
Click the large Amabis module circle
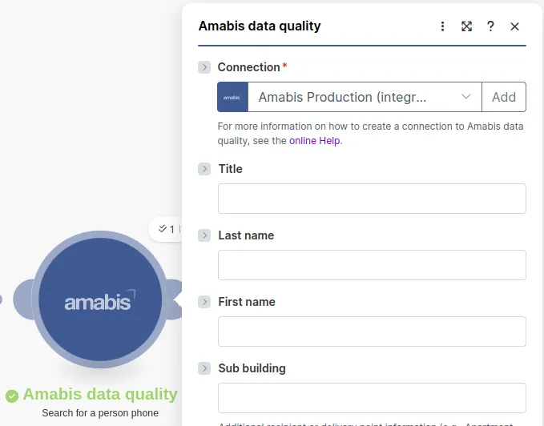point(100,300)
